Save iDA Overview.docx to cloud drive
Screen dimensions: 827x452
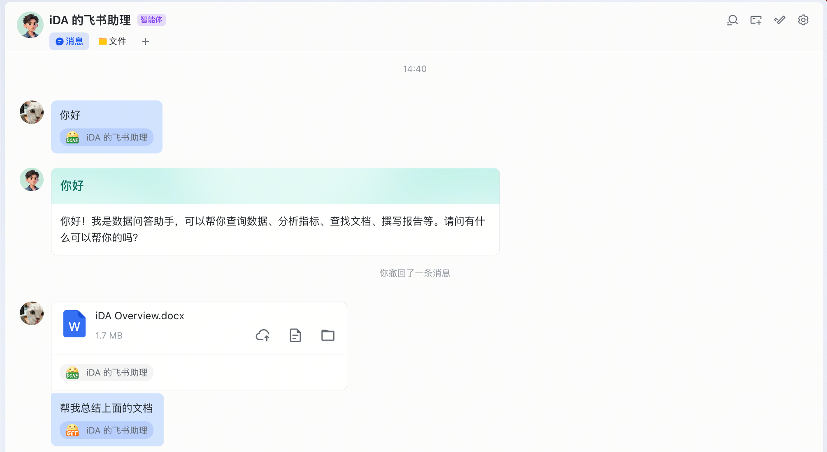(x=263, y=335)
